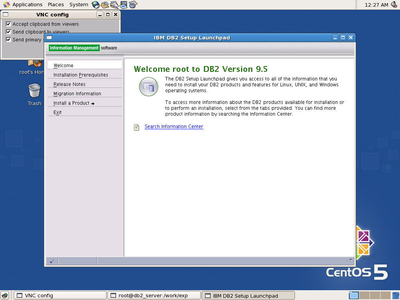
Task: Click the DB2 database icon on Welcome page
Action: tap(148, 87)
